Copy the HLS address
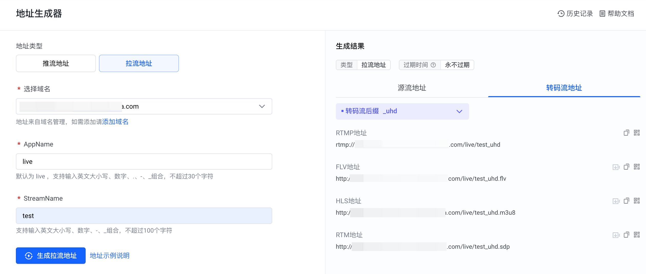Viewport: 646px width, 274px height. tap(626, 201)
